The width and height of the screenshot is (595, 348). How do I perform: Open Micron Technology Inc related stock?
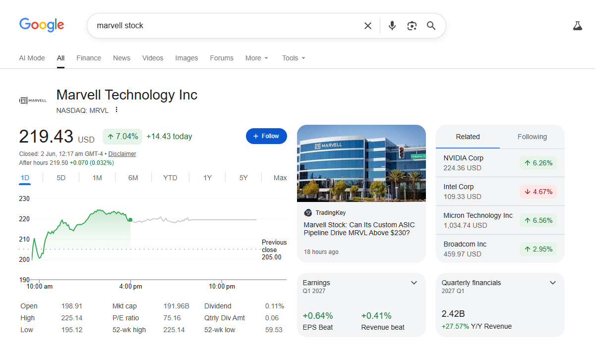point(500,220)
